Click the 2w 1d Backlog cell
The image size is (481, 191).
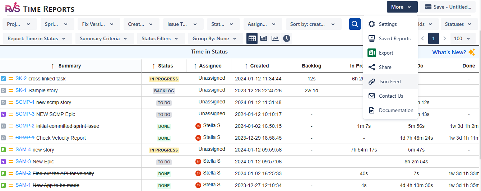[311, 90]
